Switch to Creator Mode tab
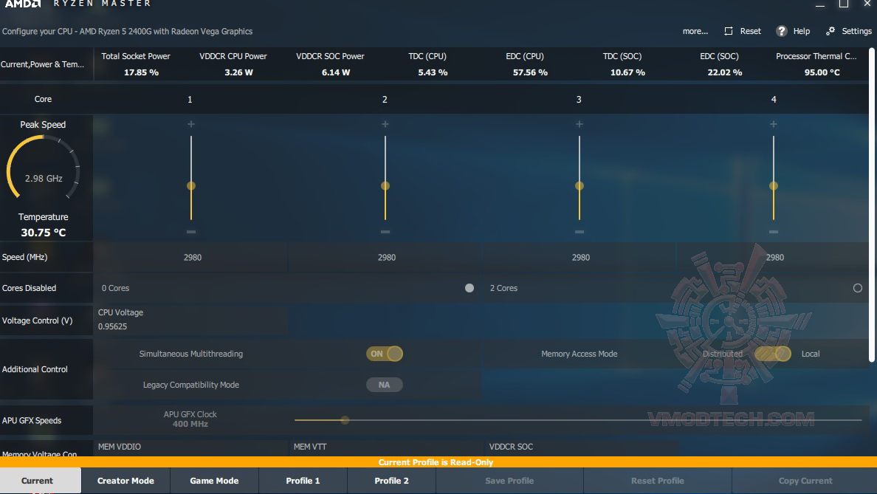This screenshot has height=494, width=877. [125, 481]
